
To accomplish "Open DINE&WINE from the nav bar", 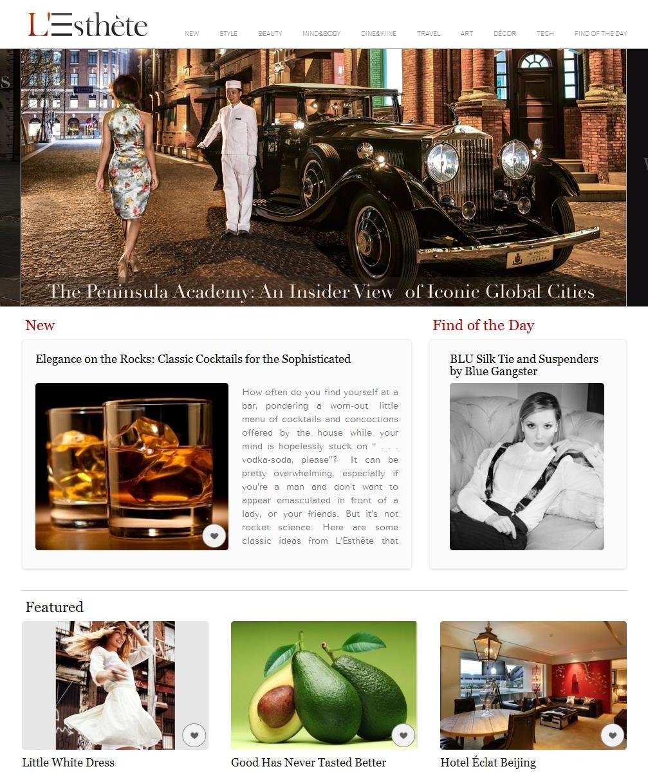I will pos(378,33).
